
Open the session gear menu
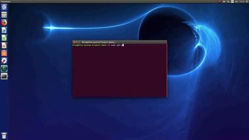tap(247, 2)
